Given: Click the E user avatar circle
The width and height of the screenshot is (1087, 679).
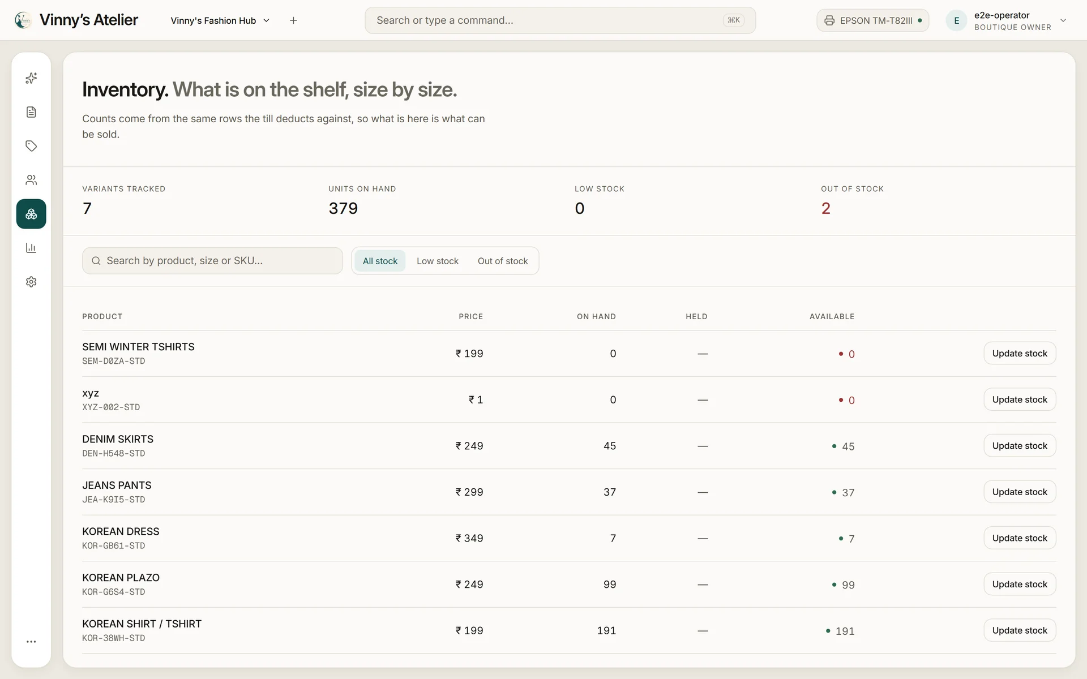Looking at the screenshot, I should (956, 20).
